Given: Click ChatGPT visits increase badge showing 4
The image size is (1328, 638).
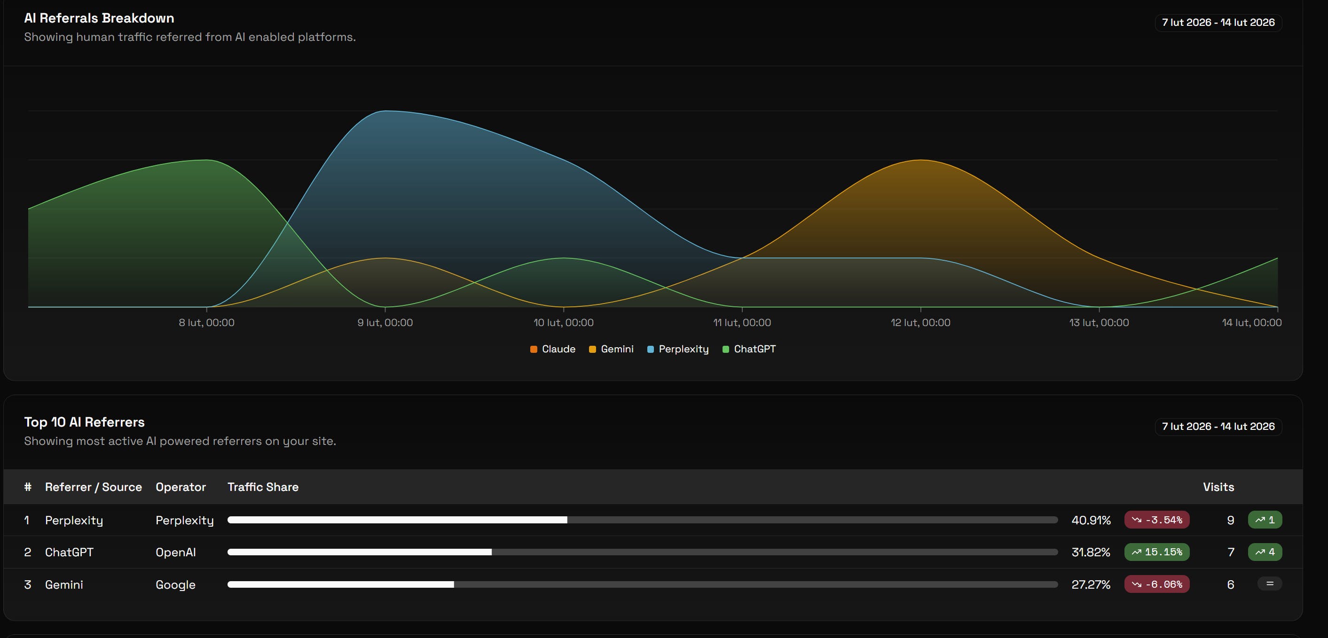Looking at the screenshot, I should pos(1264,552).
